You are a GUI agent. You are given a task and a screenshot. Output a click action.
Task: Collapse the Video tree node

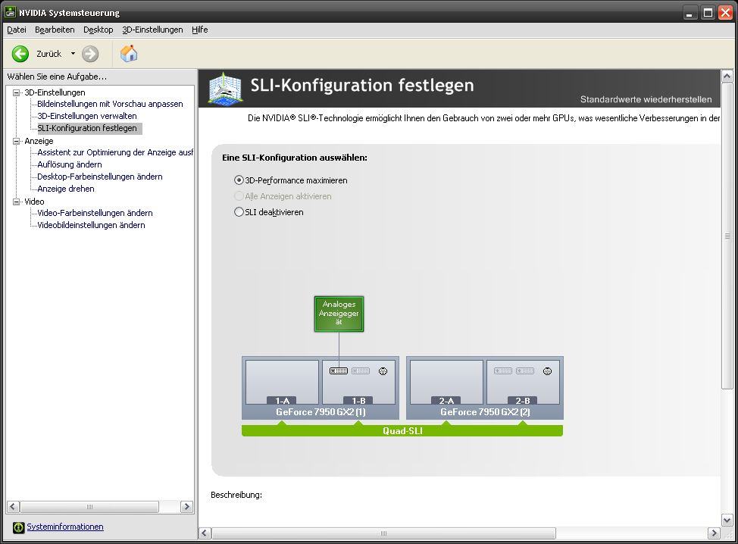click(17, 202)
